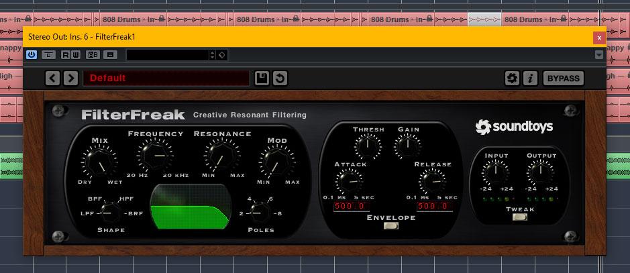Click the Mix dry/wet knob
Viewport: 630px width, 273px height.
click(x=99, y=162)
